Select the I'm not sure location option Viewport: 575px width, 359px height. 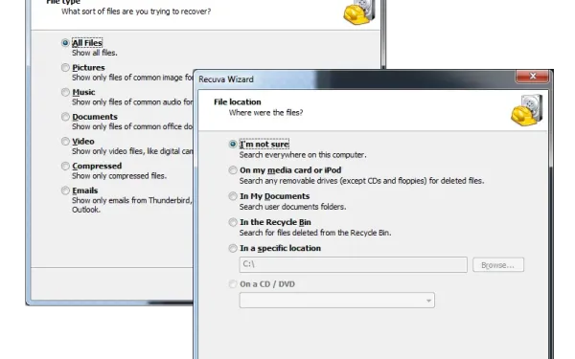click(x=233, y=144)
